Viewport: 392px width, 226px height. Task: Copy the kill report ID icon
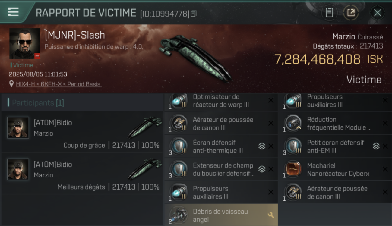click(x=194, y=14)
